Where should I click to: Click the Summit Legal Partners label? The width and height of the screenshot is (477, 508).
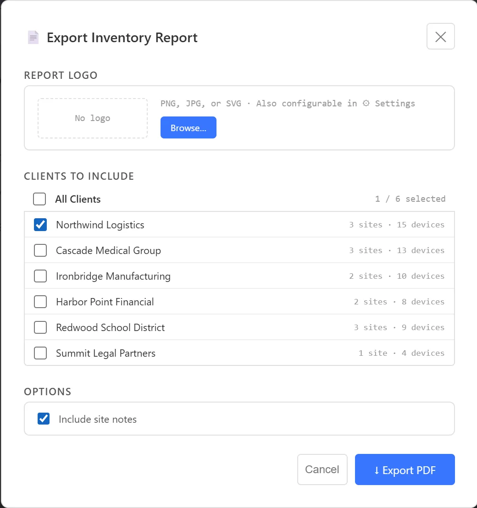pyautogui.click(x=105, y=353)
